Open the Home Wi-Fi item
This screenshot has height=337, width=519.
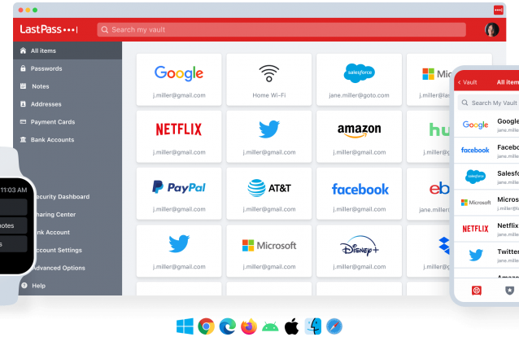pos(268,80)
